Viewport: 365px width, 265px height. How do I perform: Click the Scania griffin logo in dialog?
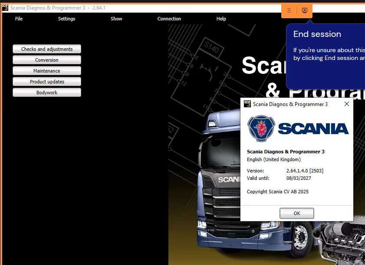point(261,129)
